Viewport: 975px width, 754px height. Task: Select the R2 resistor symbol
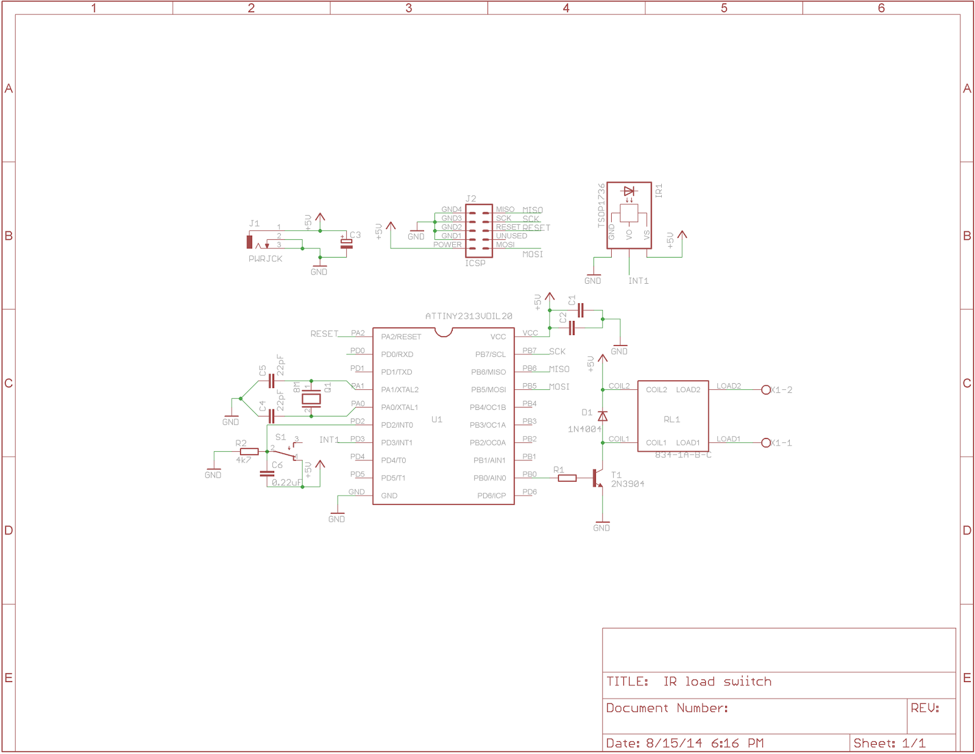(x=249, y=452)
